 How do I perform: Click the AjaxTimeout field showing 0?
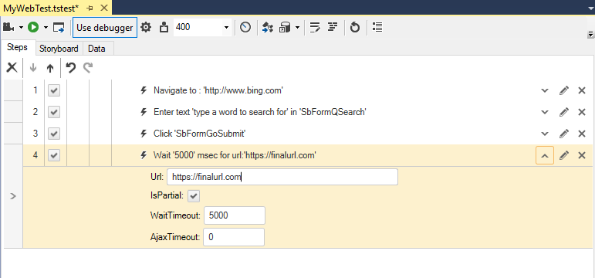[x=234, y=237]
